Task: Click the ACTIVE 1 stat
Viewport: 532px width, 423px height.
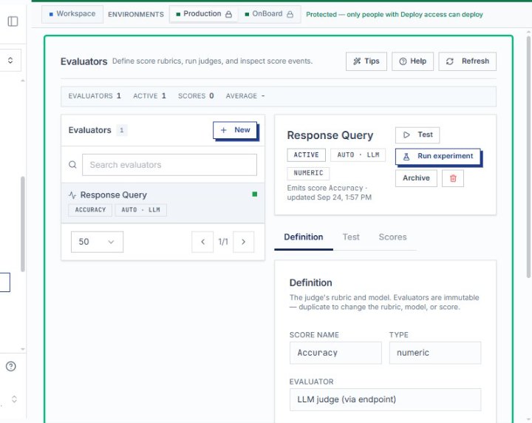Action: (149, 96)
